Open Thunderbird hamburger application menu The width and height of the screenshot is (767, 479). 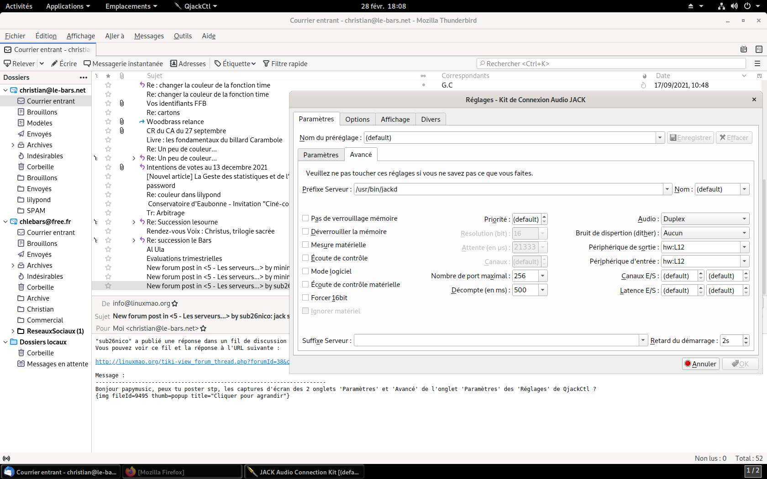click(x=757, y=63)
